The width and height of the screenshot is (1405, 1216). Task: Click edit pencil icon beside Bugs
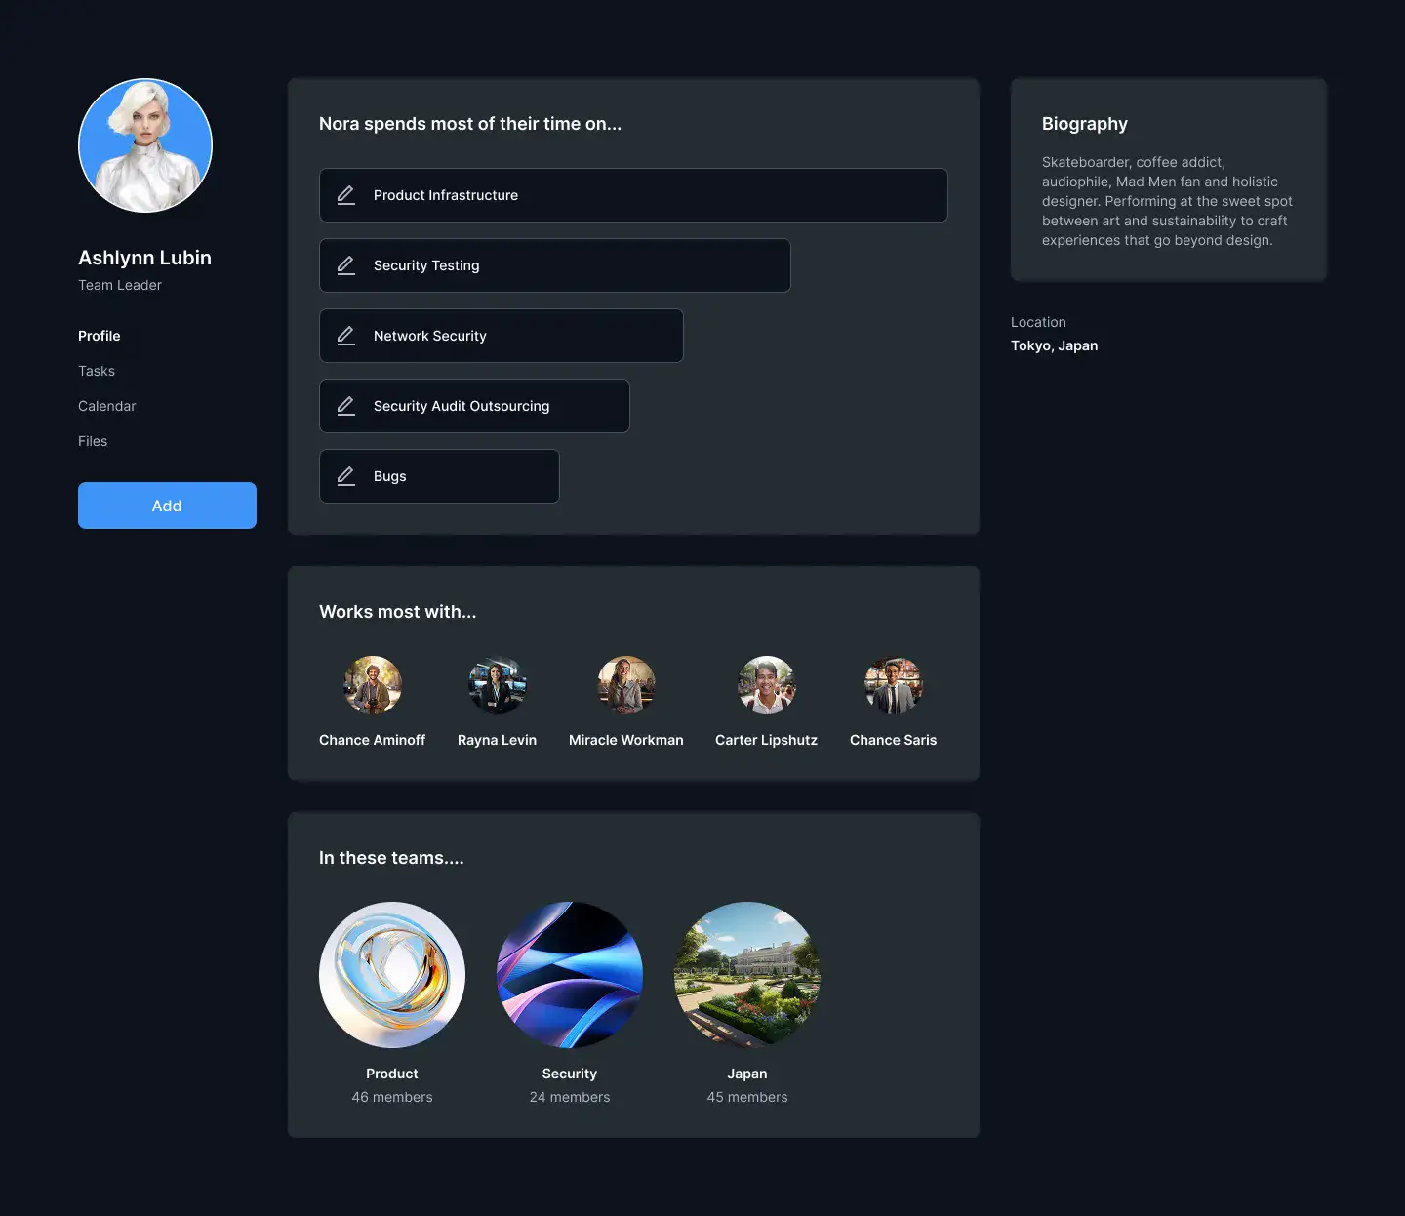pyautogui.click(x=345, y=476)
